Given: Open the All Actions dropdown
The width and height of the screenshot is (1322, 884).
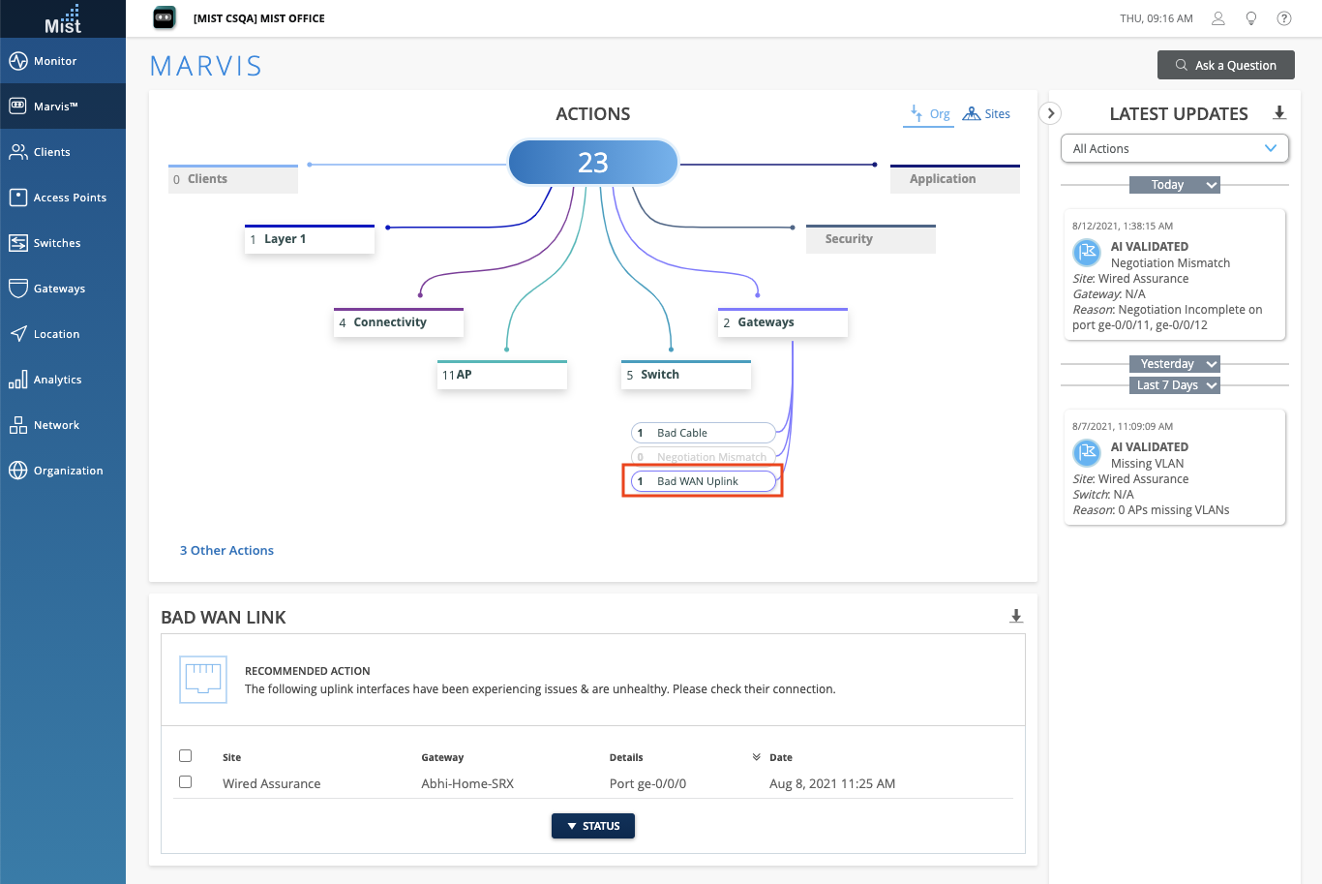Looking at the screenshot, I should pyautogui.click(x=1175, y=149).
